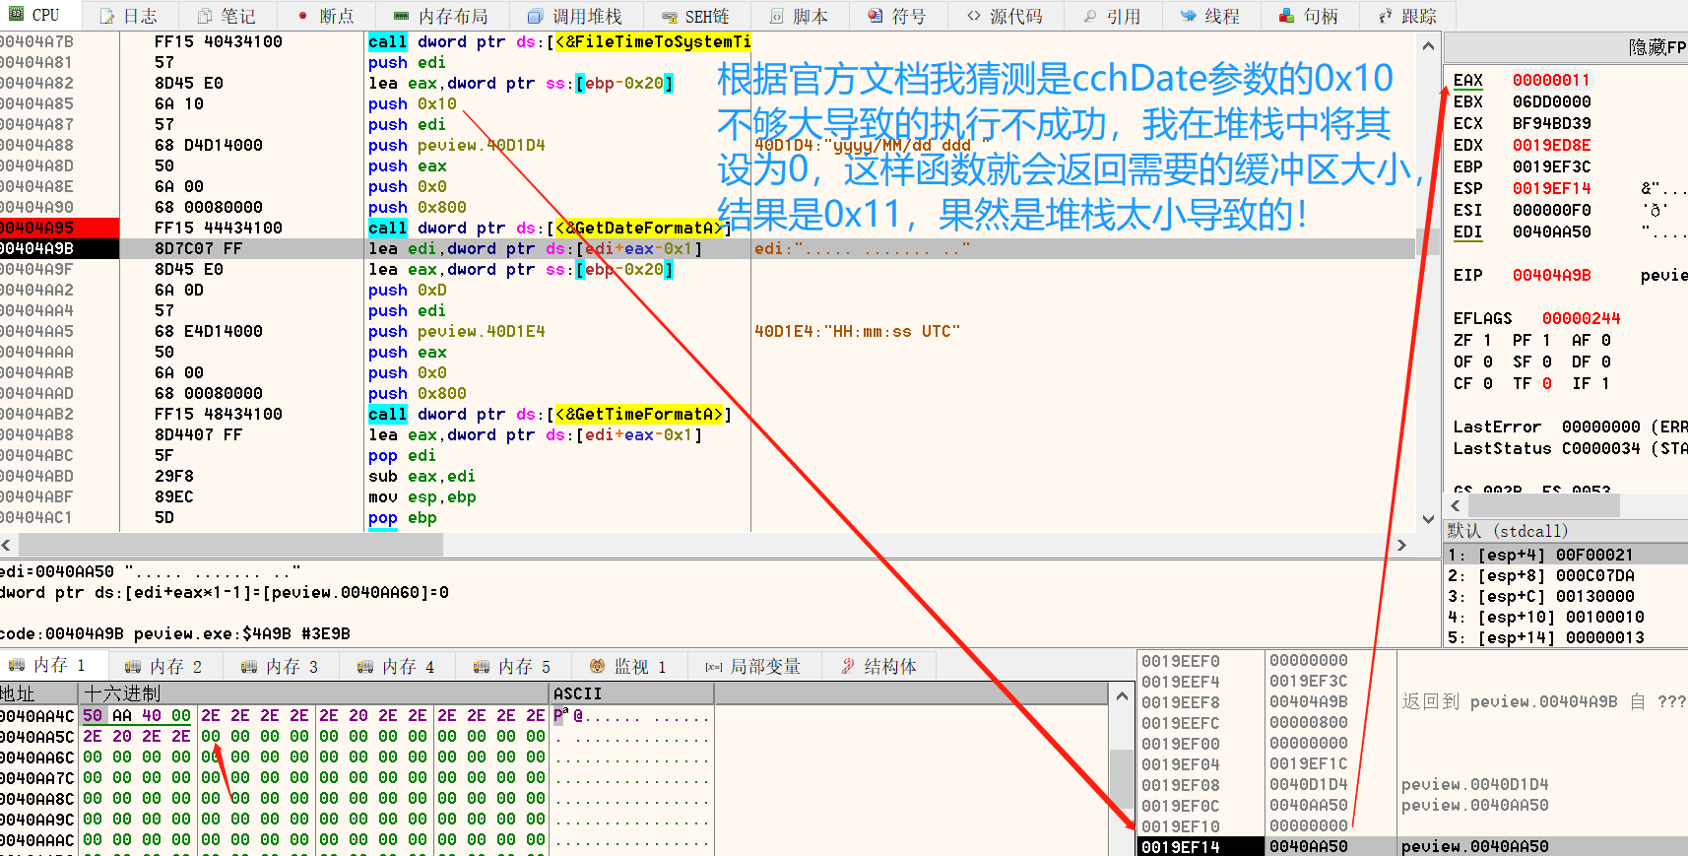Open the 符号 symbols tab
The width and height of the screenshot is (1688, 856).
coord(898,16)
